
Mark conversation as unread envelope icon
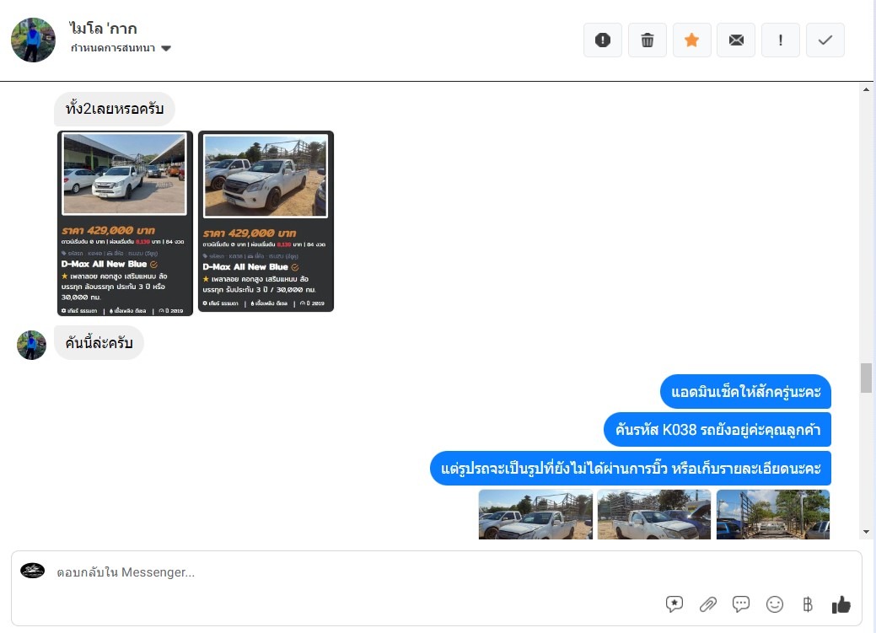(x=736, y=40)
